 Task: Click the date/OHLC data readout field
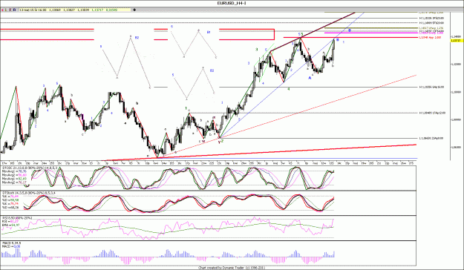point(75,10)
